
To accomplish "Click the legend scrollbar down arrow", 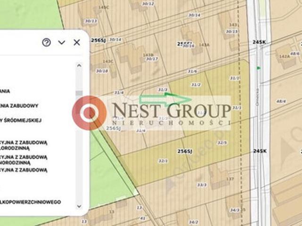I will (x=79, y=206).
